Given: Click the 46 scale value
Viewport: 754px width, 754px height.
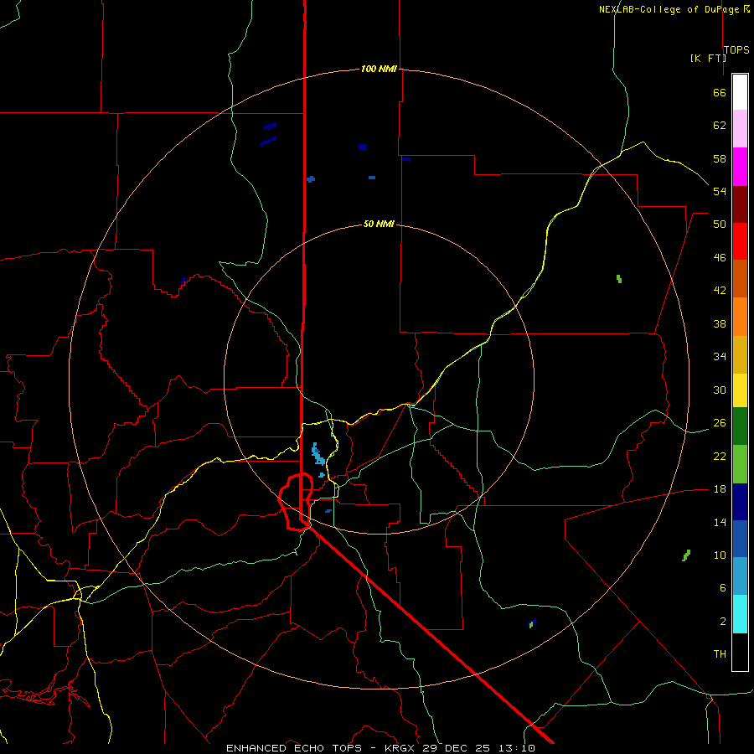Looking at the screenshot, I should click(720, 258).
